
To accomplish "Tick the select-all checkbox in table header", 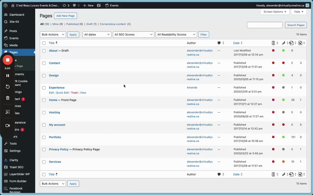I will coord(44,43).
